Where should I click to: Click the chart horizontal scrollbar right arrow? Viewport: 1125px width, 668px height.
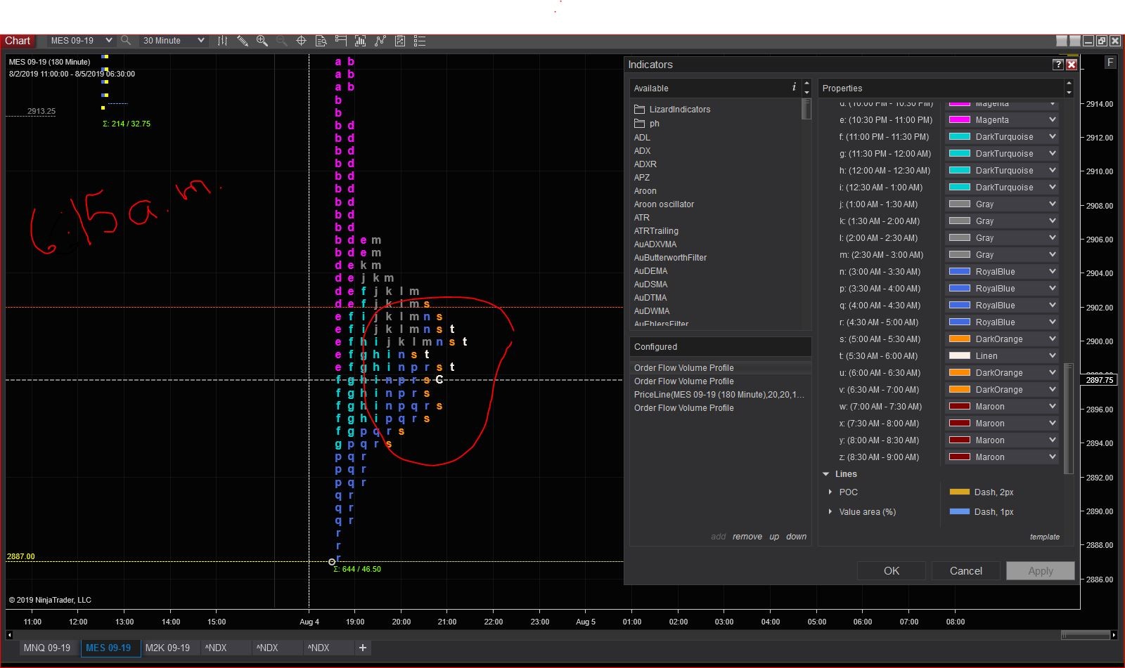coord(1114,635)
